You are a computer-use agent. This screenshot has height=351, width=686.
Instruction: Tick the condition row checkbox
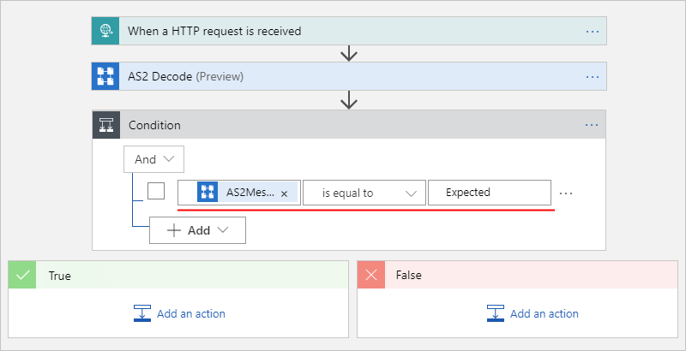coord(156,192)
